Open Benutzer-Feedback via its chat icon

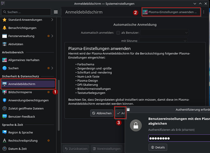[x=4, y=117]
